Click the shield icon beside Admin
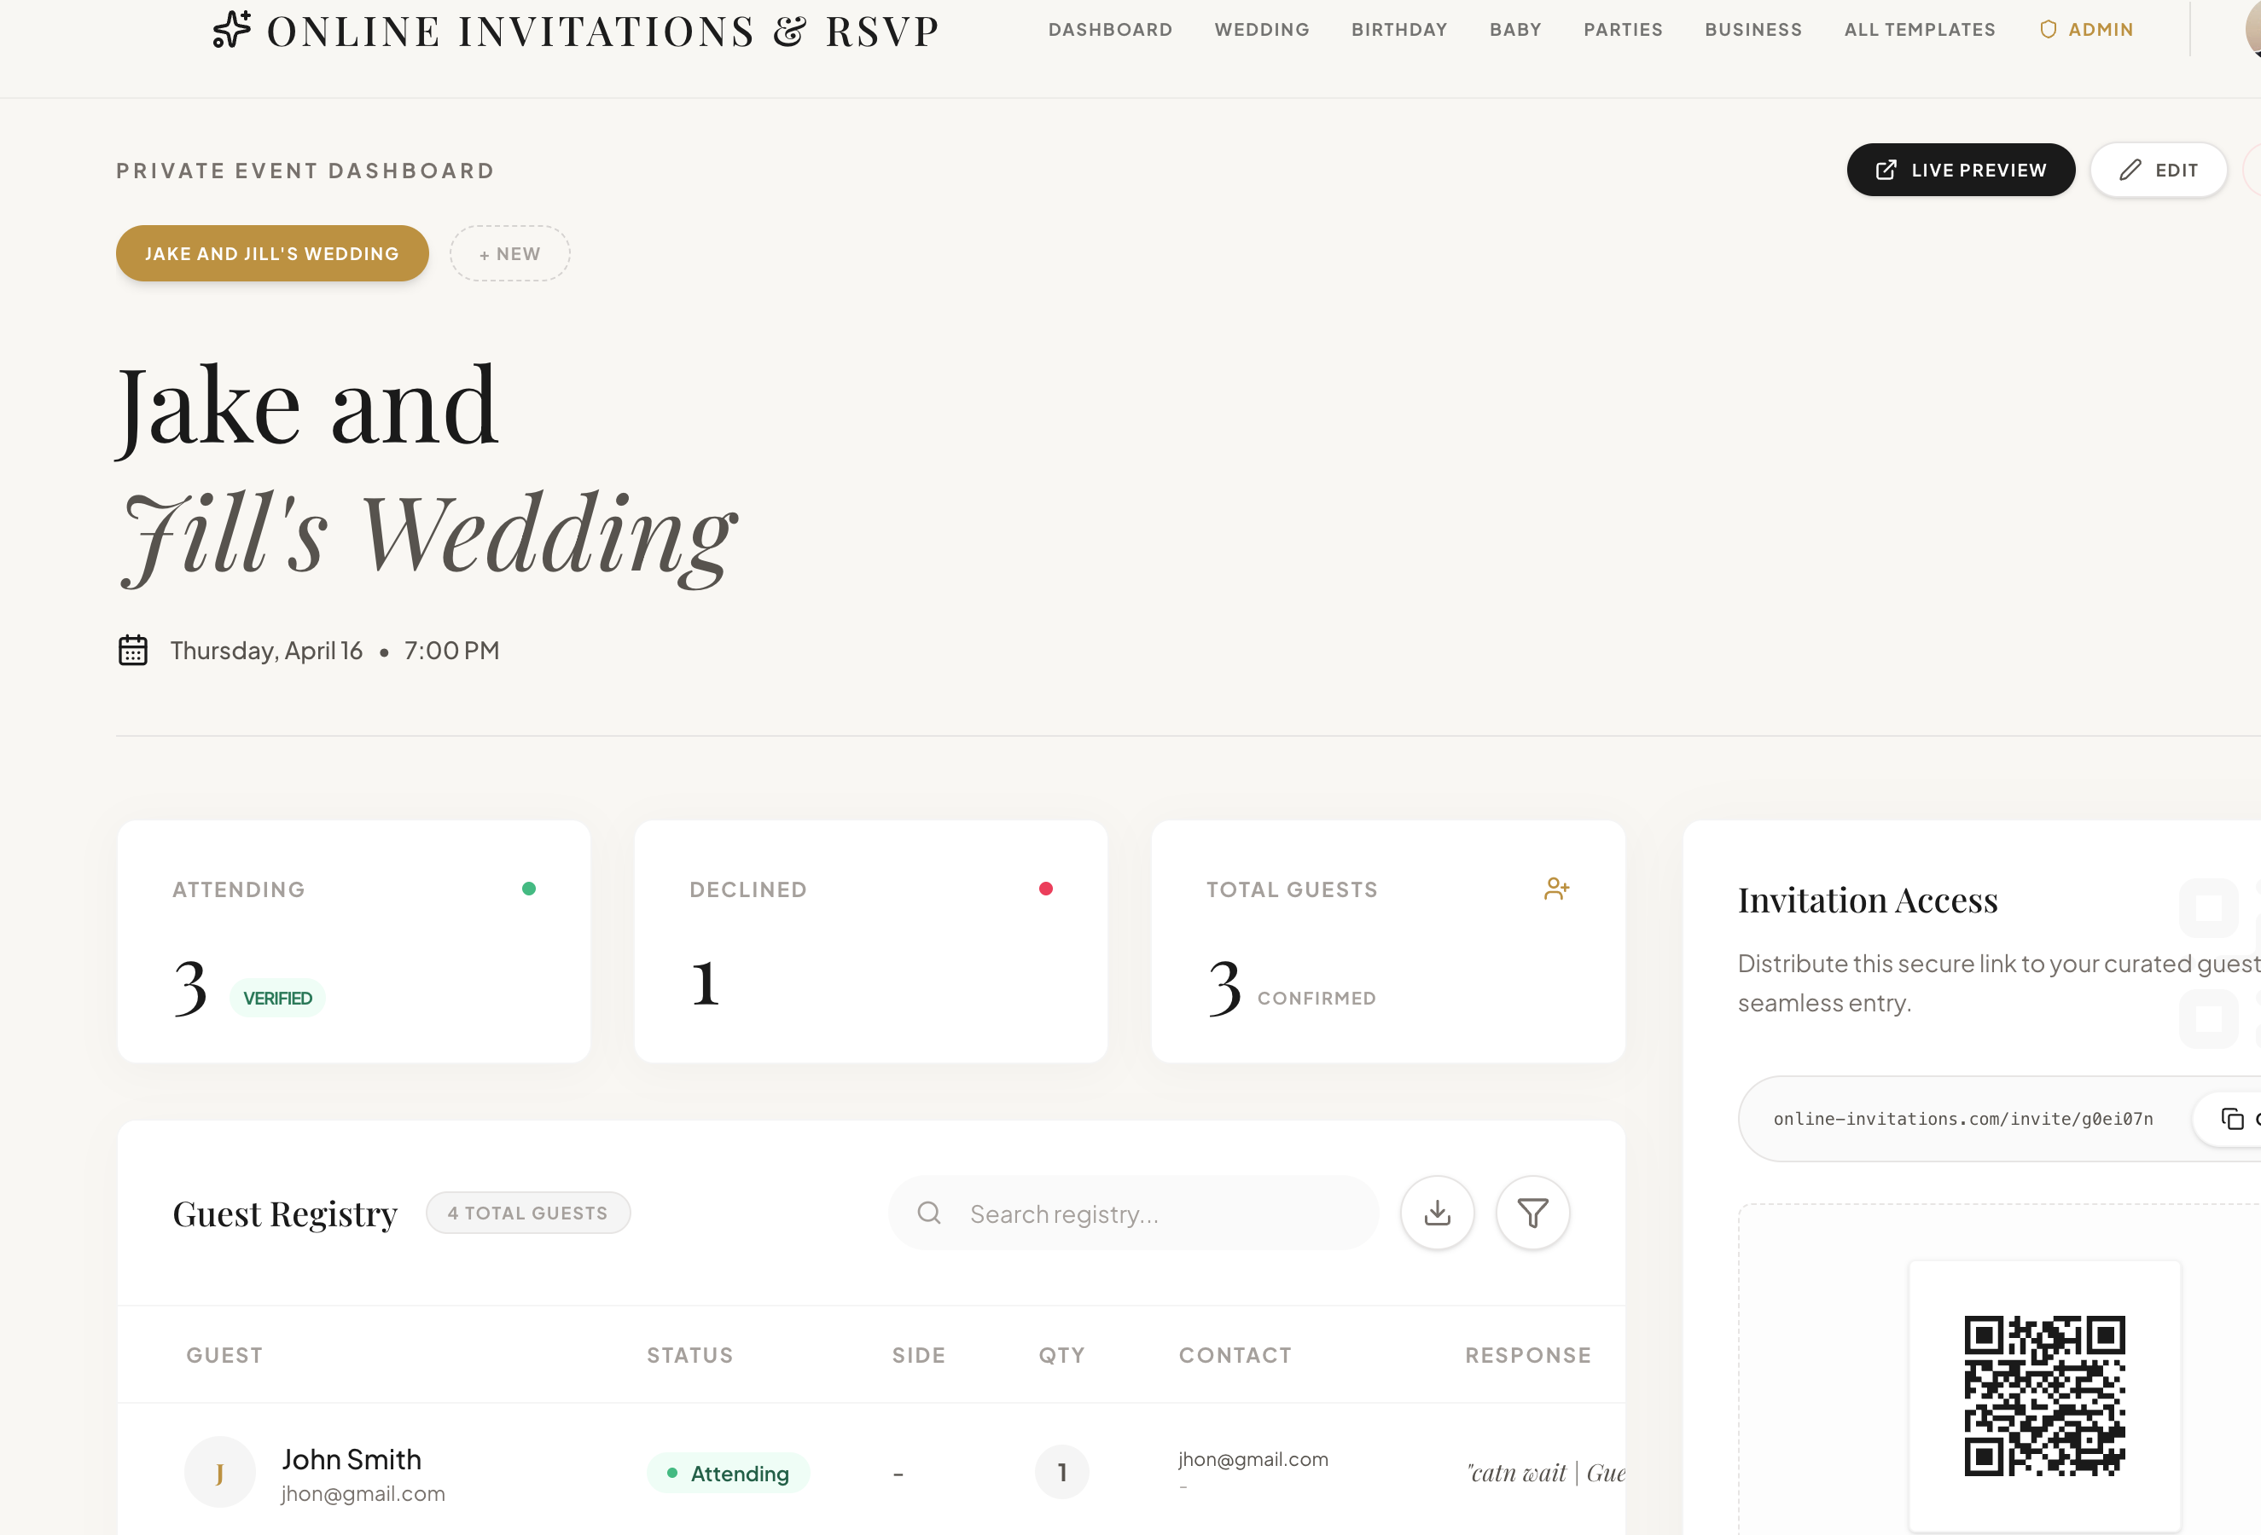Viewport: 2261px width, 1535px height. pos(2048,29)
